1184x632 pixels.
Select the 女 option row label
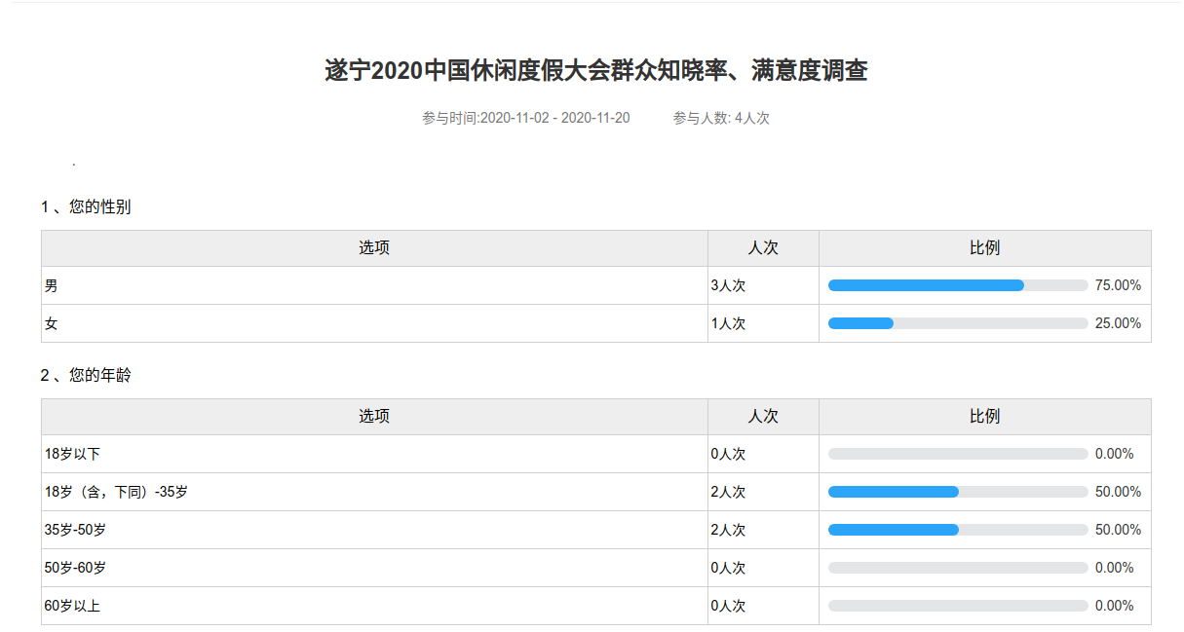52,323
